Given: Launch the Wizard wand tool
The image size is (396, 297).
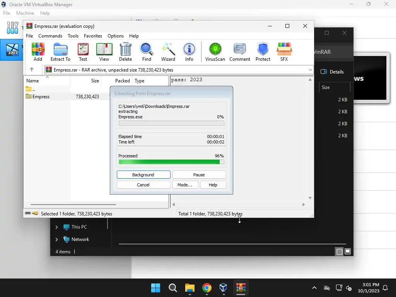Looking at the screenshot, I should [x=168, y=52].
